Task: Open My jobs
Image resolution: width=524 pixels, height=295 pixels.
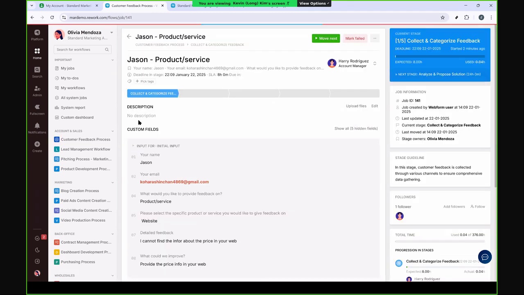Action: 68,68
